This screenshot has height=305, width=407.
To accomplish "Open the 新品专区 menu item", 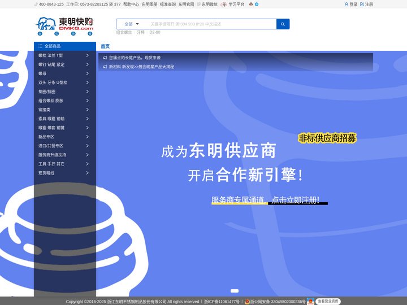I will (x=65, y=137).
